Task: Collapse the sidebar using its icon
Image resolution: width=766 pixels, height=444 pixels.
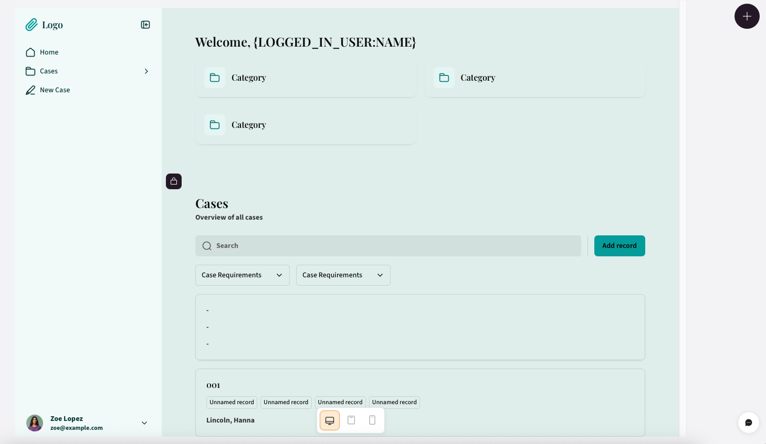Action: point(145,24)
